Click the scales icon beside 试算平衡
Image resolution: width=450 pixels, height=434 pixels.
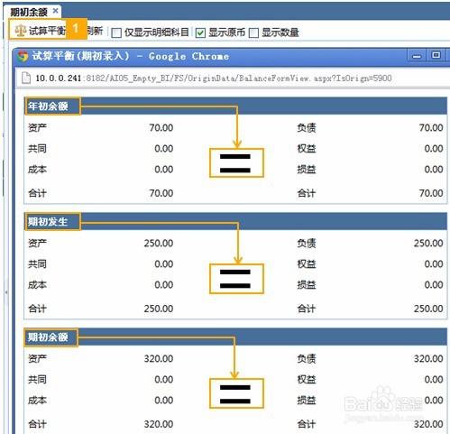pyautogui.click(x=21, y=31)
